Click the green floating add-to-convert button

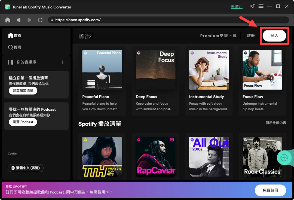[284, 158]
